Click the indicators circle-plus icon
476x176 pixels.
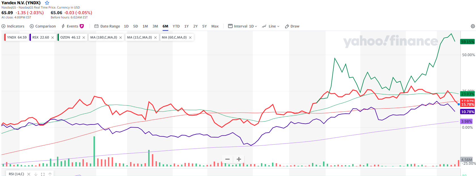click(3, 26)
